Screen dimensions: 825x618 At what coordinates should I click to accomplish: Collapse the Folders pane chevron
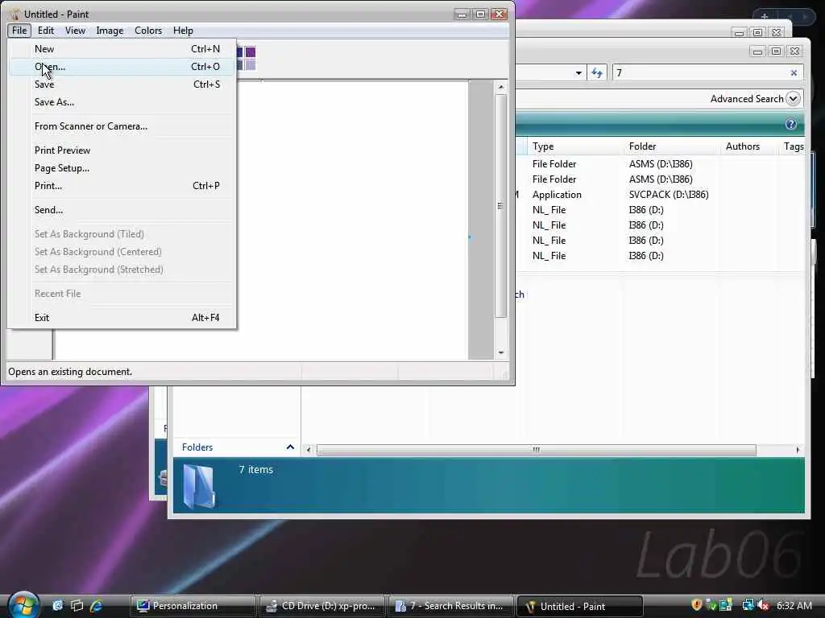(x=290, y=447)
